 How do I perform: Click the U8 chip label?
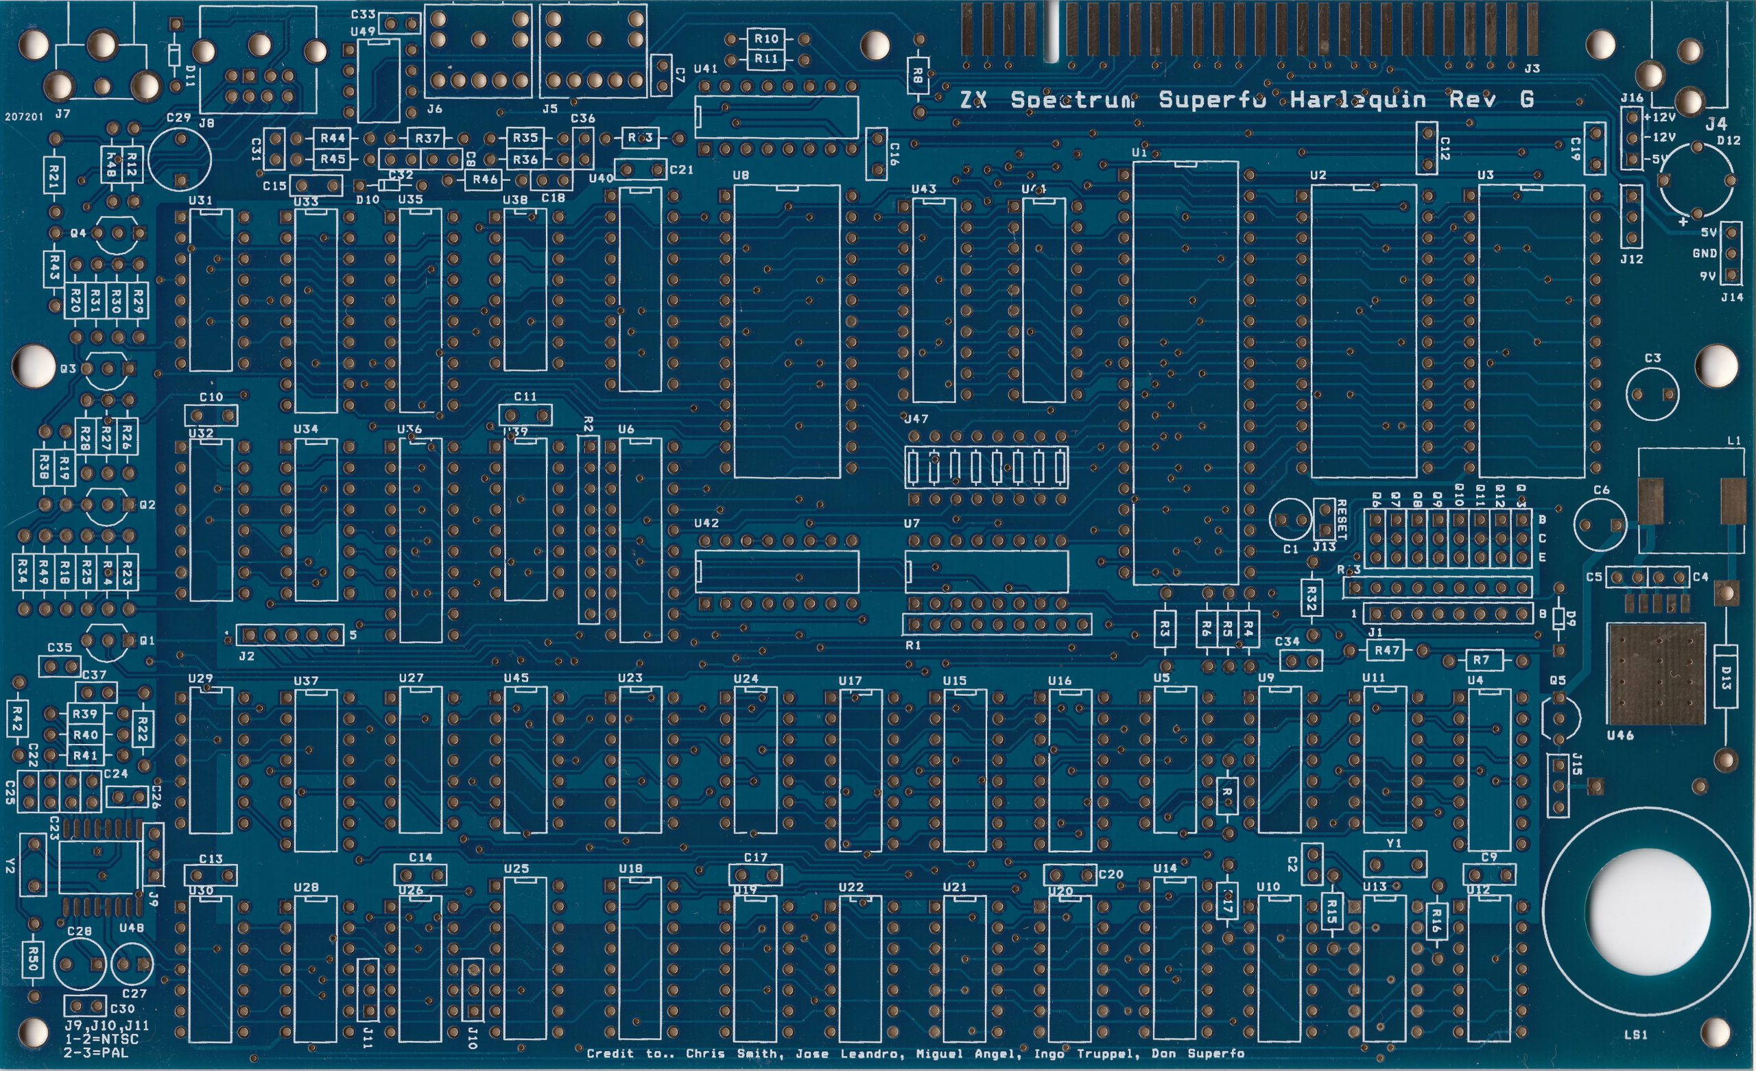click(x=741, y=176)
